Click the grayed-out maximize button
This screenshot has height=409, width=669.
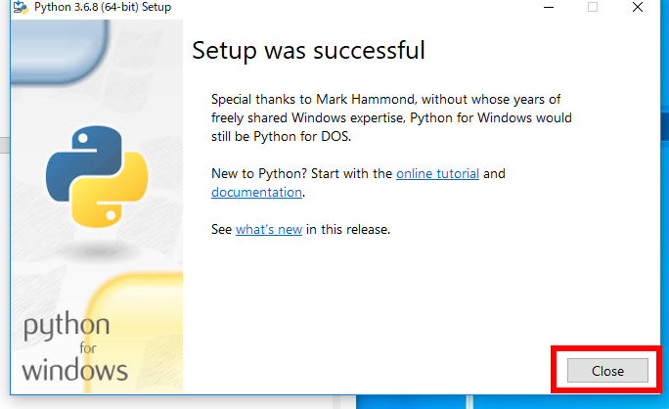(x=592, y=7)
